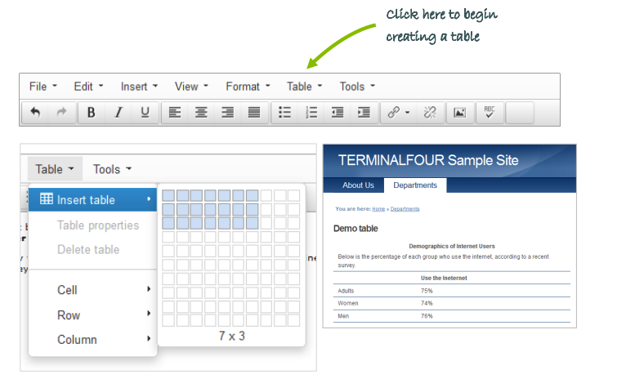Toggle Bold formatting in toolbar
The width and height of the screenshot is (635, 379).
click(x=91, y=113)
